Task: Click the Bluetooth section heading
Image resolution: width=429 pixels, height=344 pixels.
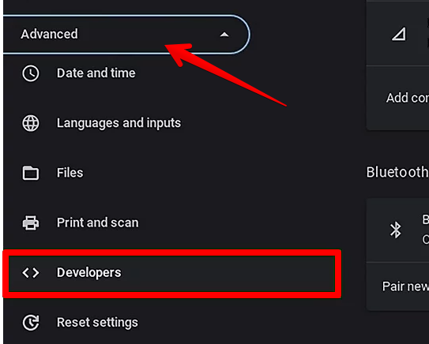Action: [397, 172]
